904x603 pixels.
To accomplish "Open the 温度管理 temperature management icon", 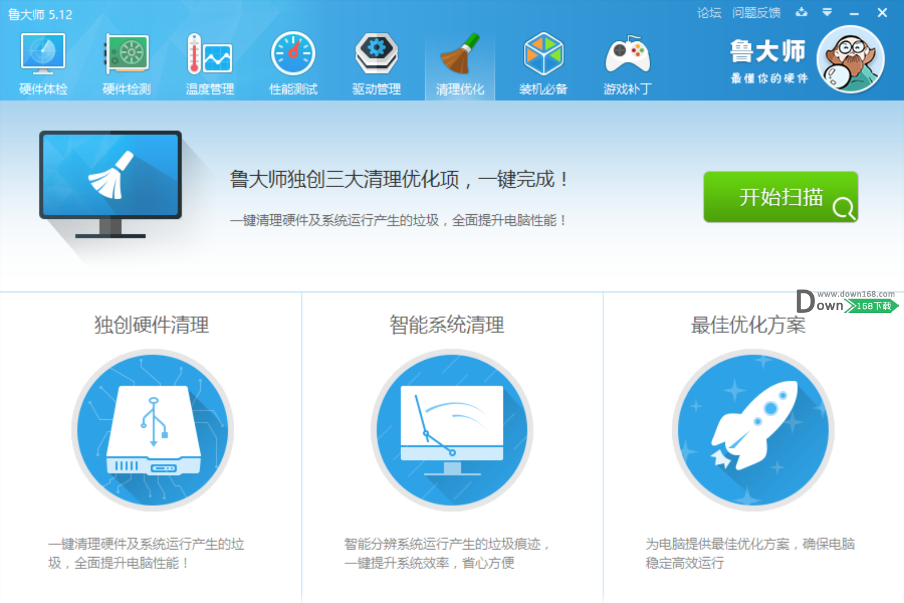I will click(209, 63).
